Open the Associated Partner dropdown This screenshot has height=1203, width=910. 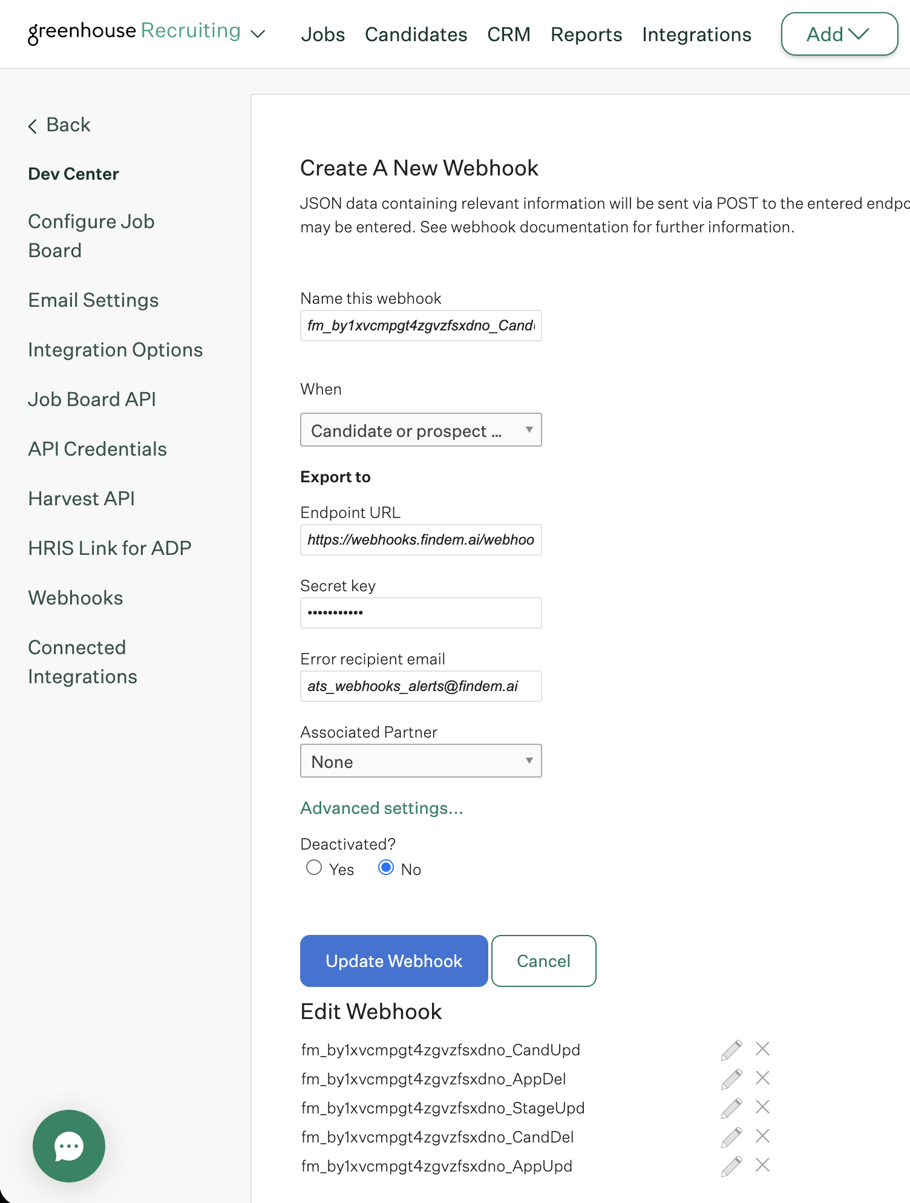click(421, 761)
